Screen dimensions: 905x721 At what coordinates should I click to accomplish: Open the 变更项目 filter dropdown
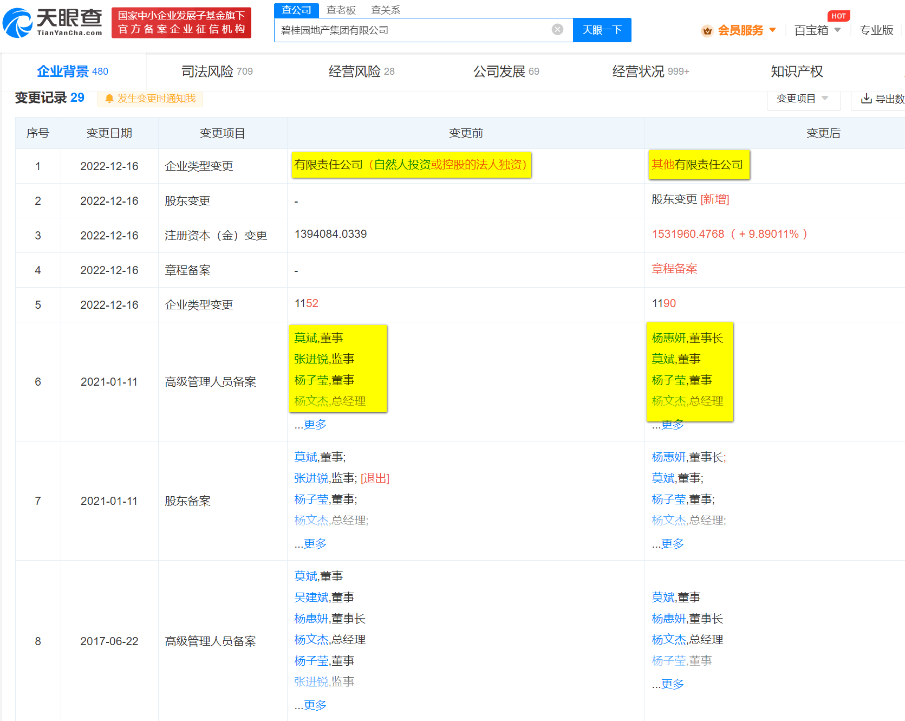click(x=803, y=99)
